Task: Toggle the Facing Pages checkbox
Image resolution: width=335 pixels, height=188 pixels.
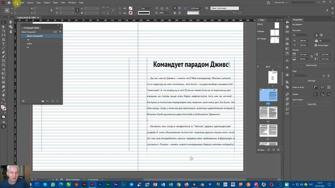Action: point(316,45)
